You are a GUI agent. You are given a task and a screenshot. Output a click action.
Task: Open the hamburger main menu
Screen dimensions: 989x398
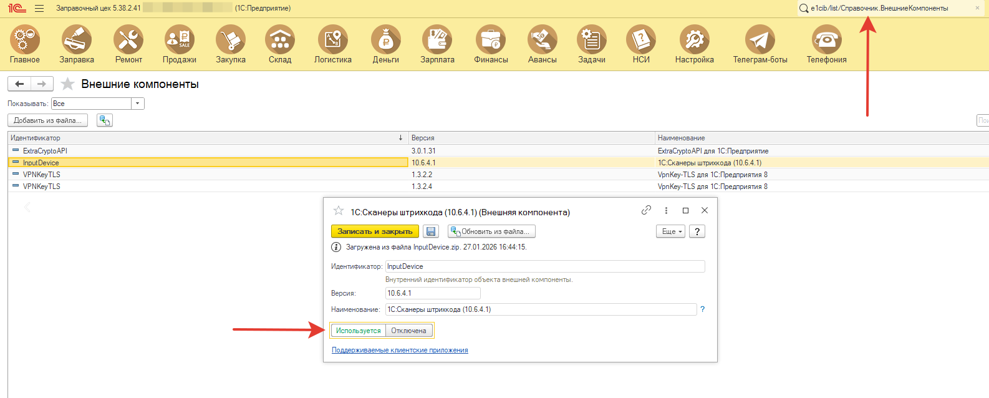point(39,8)
